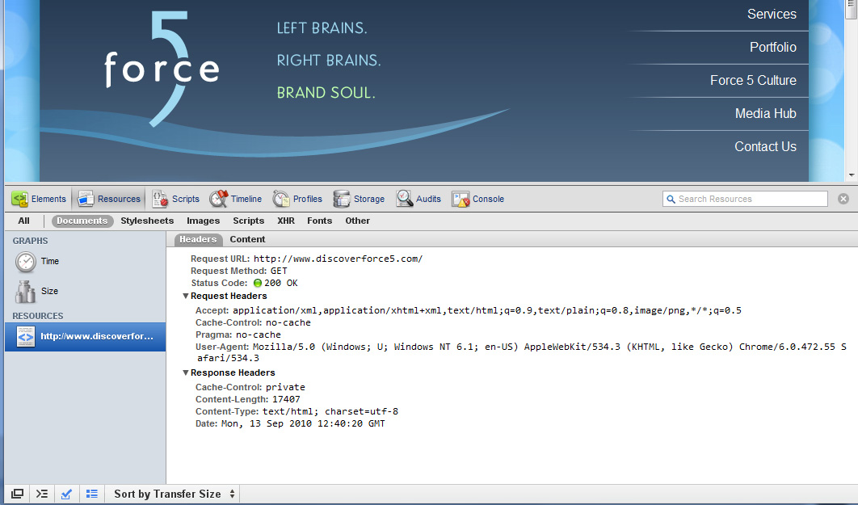Filter resources by All

tap(23, 221)
